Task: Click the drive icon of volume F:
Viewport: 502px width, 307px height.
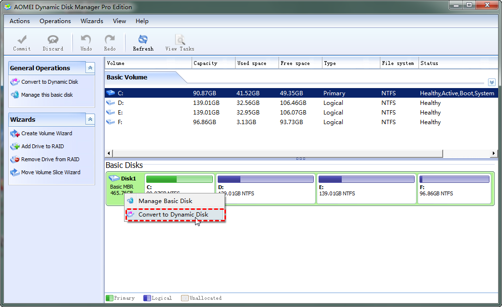Action: pyautogui.click(x=111, y=122)
